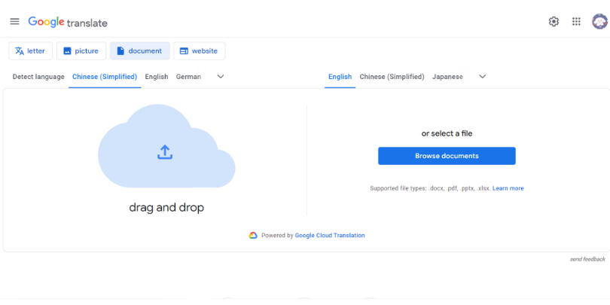Click the Google Translate logo

pos(68,22)
